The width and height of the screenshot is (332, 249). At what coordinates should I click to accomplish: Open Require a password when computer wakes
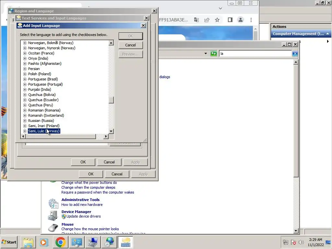pyautogui.click(x=98, y=192)
